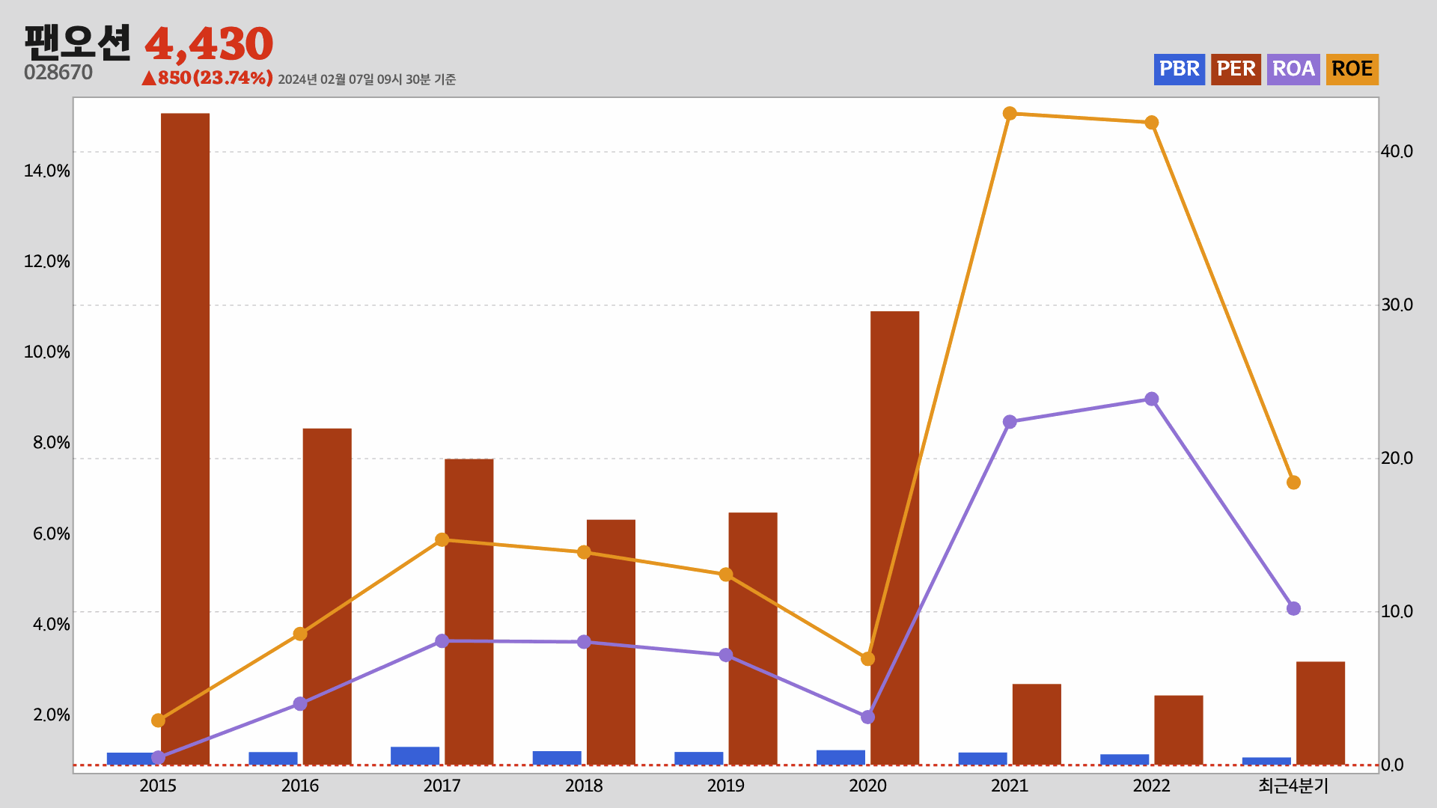Click the 2020 blue PBR bar

tap(840, 757)
